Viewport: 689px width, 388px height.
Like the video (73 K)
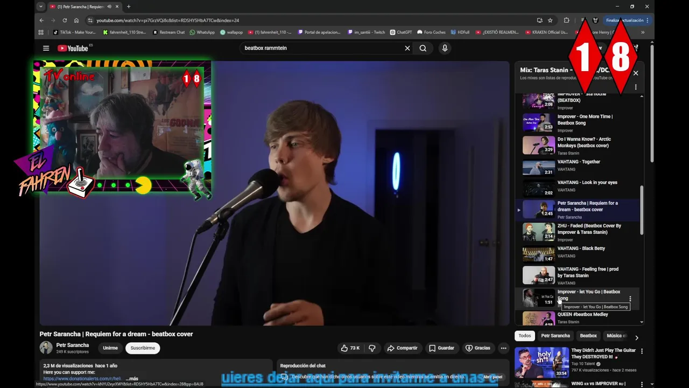(350, 348)
